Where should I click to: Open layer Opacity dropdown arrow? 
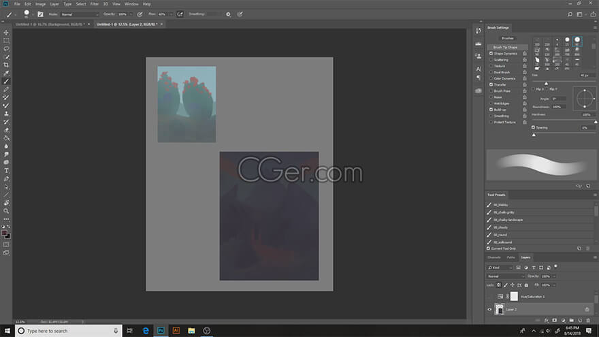pos(554,276)
